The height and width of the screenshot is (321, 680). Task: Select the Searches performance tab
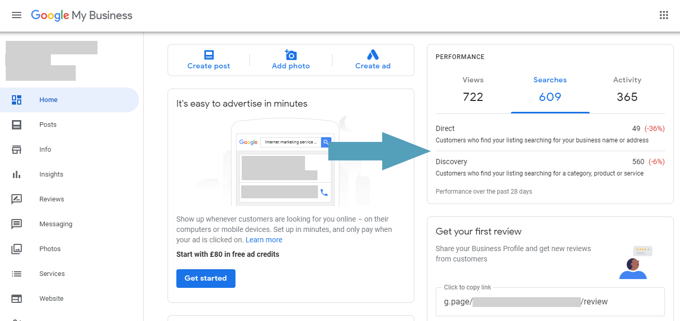pos(550,90)
